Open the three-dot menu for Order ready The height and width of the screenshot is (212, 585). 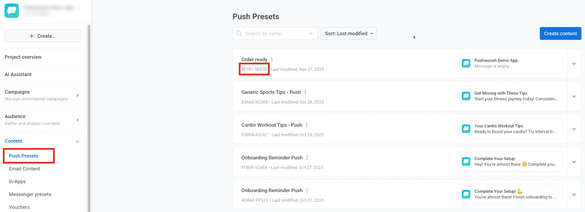pyautogui.click(x=272, y=59)
